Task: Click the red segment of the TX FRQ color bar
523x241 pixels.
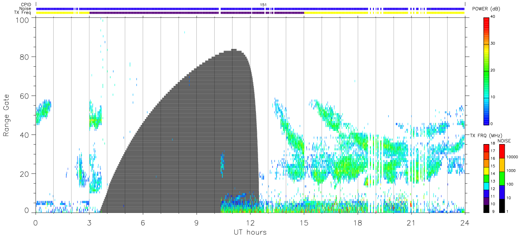Action: [x=486, y=147]
